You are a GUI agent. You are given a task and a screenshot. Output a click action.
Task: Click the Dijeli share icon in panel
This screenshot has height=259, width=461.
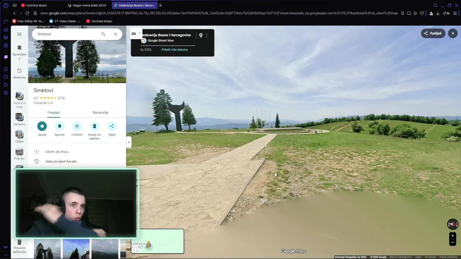point(112,129)
